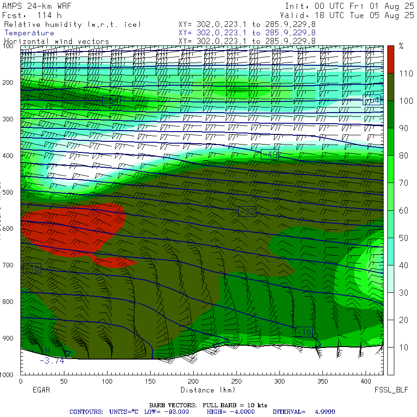Viewport: 417px width, 417px height.
Task: Select the turquoise colorbar segment between 40 and 50
Action: pyautogui.click(x=391, y=252)
